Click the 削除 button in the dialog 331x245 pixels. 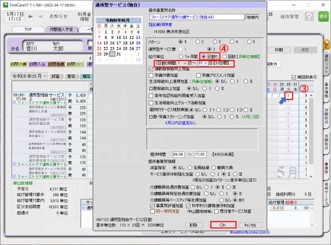click(193, 225)
